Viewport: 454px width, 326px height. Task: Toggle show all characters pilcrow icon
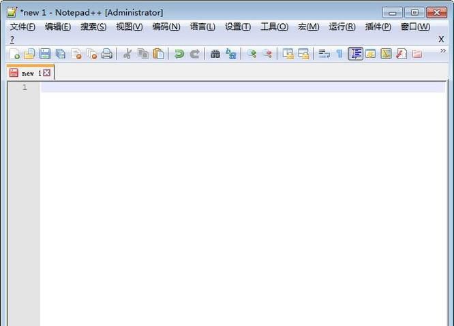tap(339, 54)
